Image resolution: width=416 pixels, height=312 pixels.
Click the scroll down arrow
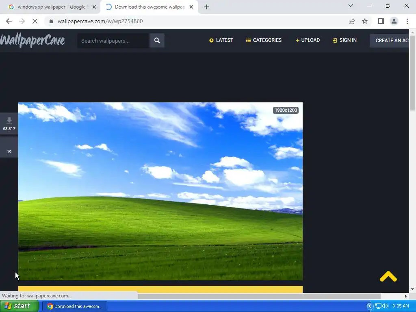(412, 289)
